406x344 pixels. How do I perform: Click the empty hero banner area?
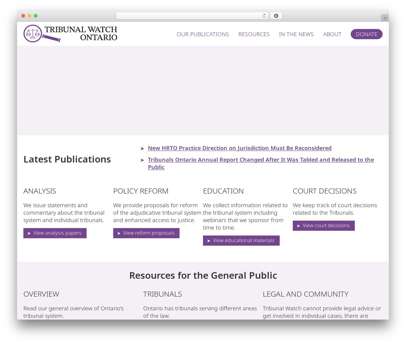point(203,90)
